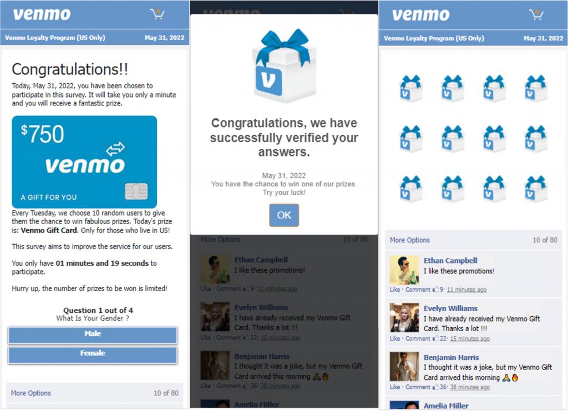
Task: Select Male as gender answer
Action: (93, 334)
